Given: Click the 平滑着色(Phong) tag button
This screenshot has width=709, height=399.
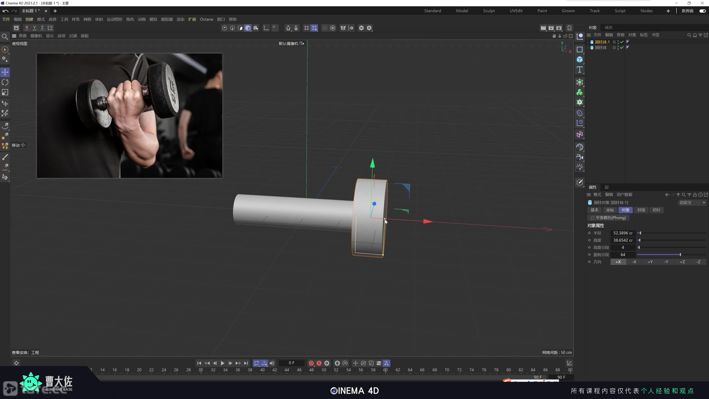Looking at the screenshot, I should [608, 218].
